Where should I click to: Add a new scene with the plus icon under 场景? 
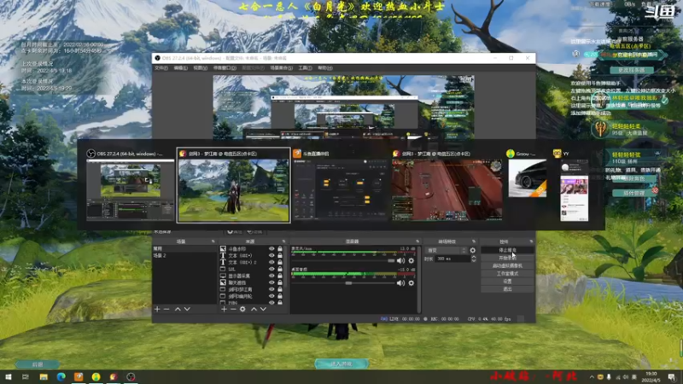point(157,309)
